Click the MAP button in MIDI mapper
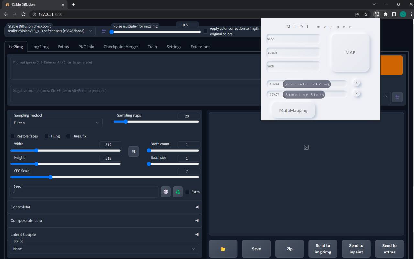414x259 pixels. point(350,52)
